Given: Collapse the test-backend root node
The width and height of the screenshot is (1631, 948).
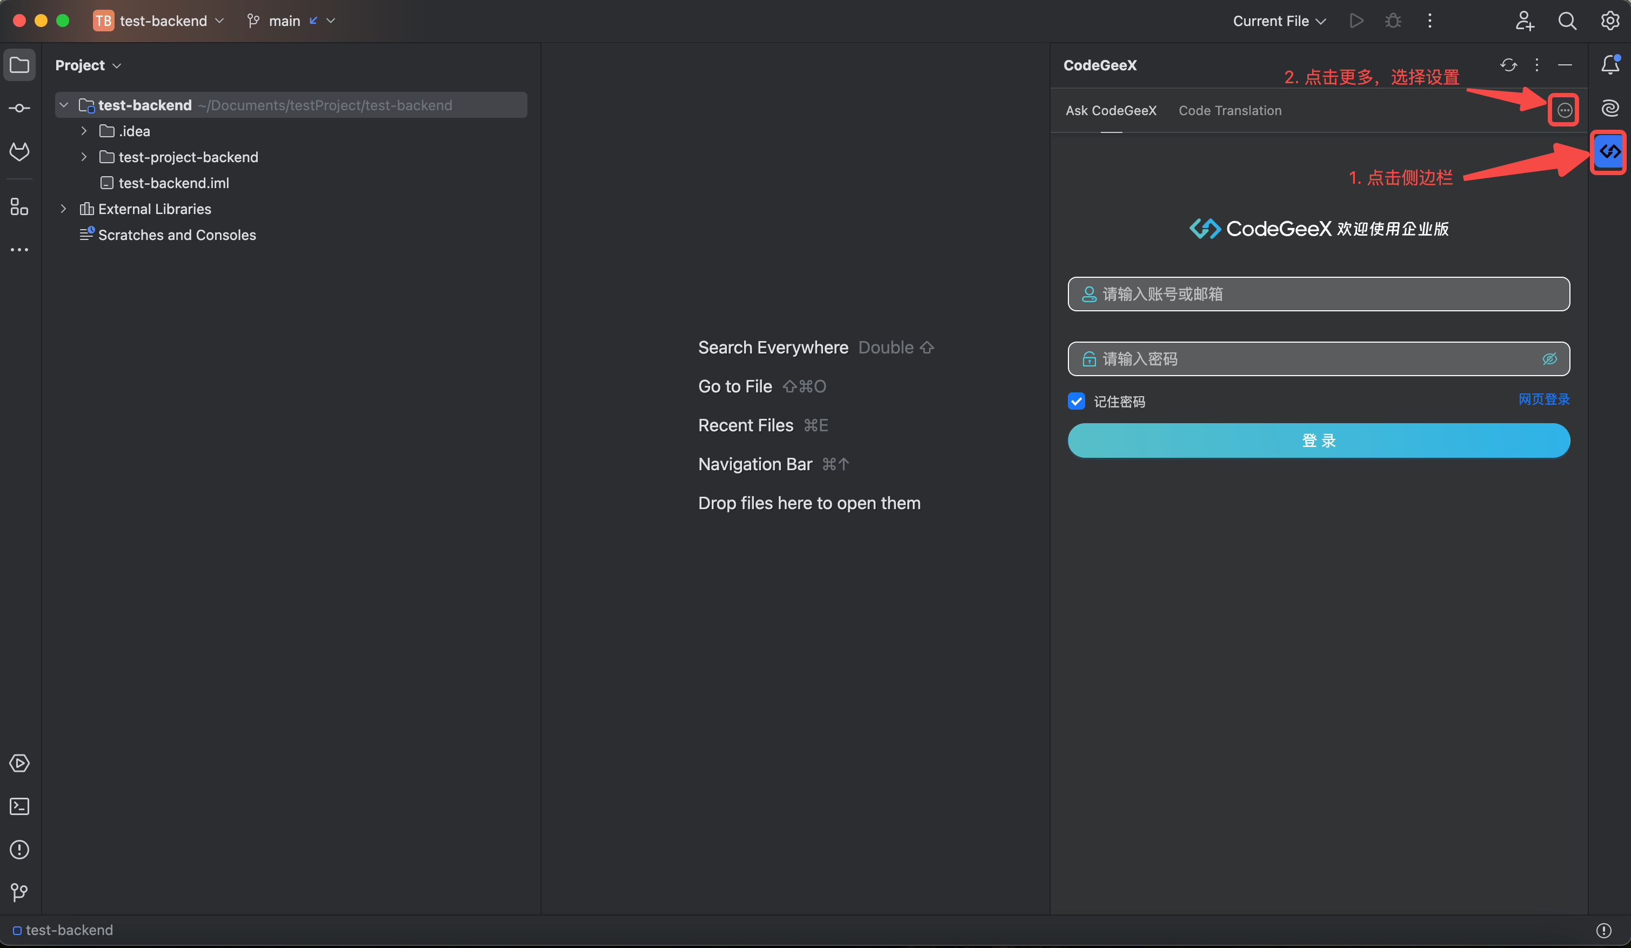Looking at the screenshot, I should (x=63, y=105).
